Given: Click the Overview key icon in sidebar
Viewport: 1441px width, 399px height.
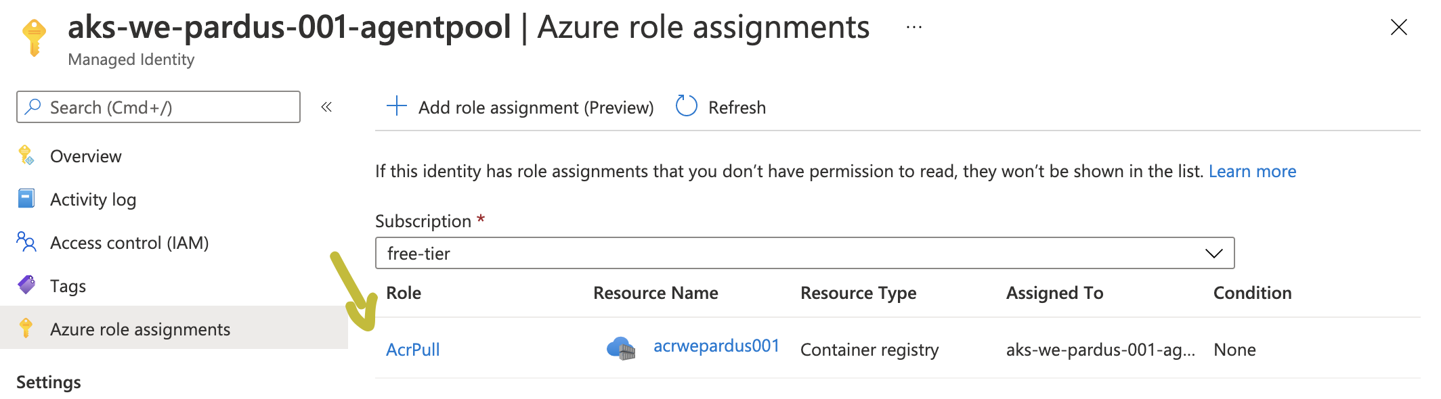Looking at the screenshot, I should pyautogui.click(x=26, y=156).
